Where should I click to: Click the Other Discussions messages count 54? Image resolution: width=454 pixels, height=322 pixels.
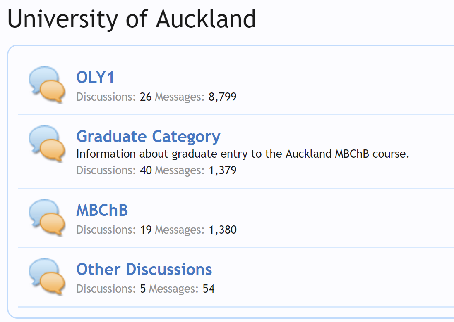point(209,289)
